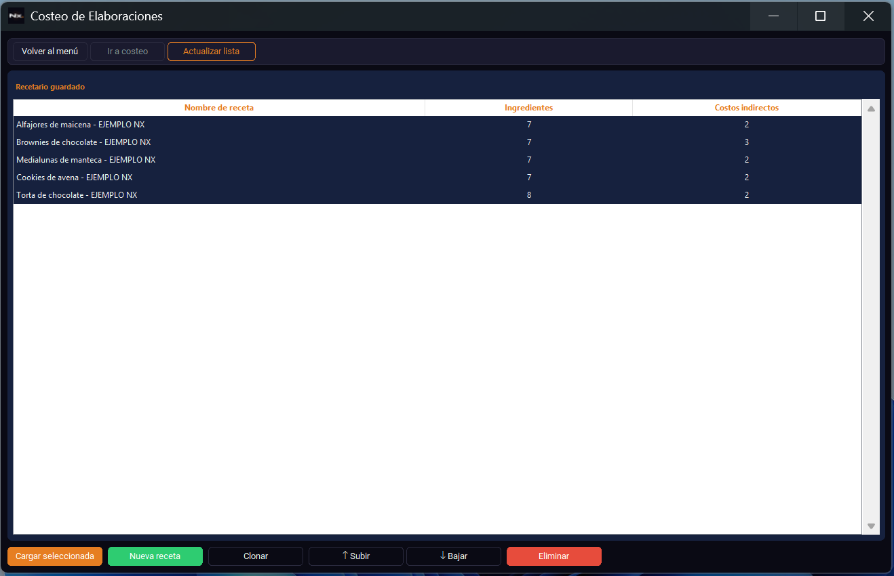Click ingredient count 8 for Torta de chocolate

tap(529, 195)
